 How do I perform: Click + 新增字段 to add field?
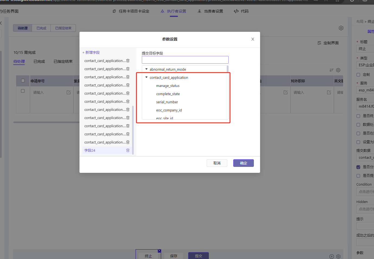pyautogui.click(x=91, y=52)
